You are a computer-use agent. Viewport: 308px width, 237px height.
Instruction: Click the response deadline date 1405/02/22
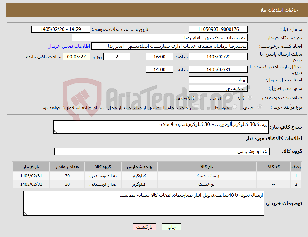(218, 57)
